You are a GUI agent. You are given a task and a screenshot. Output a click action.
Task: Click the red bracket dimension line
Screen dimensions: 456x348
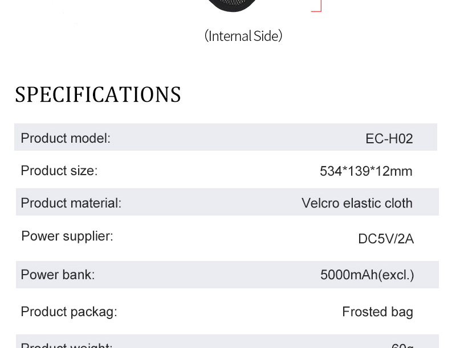click(x=316, y=6)
